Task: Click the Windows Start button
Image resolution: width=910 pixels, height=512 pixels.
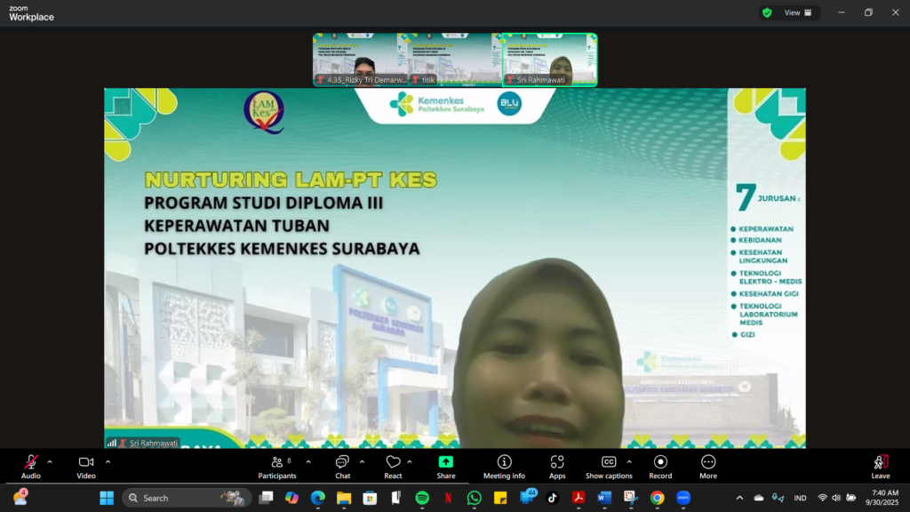Action: [x=107, y=498]
